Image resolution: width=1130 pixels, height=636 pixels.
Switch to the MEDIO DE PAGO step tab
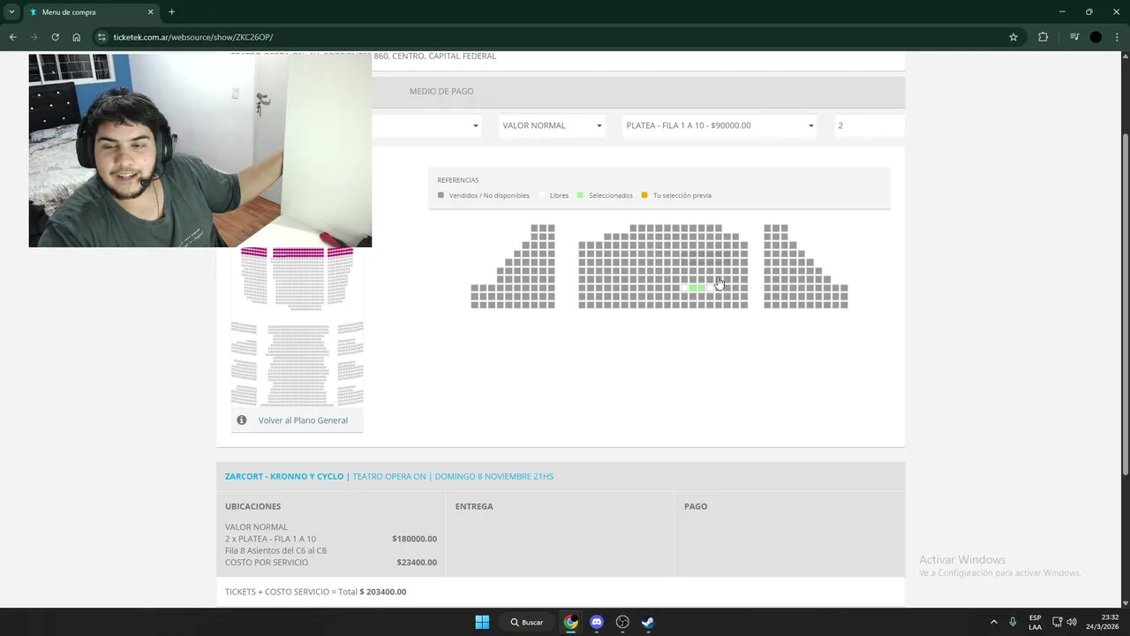441,91
